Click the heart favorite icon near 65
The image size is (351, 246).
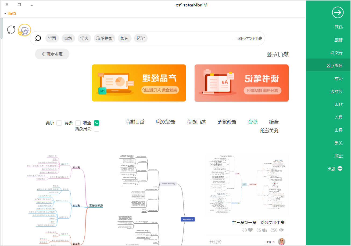[250, 230]
